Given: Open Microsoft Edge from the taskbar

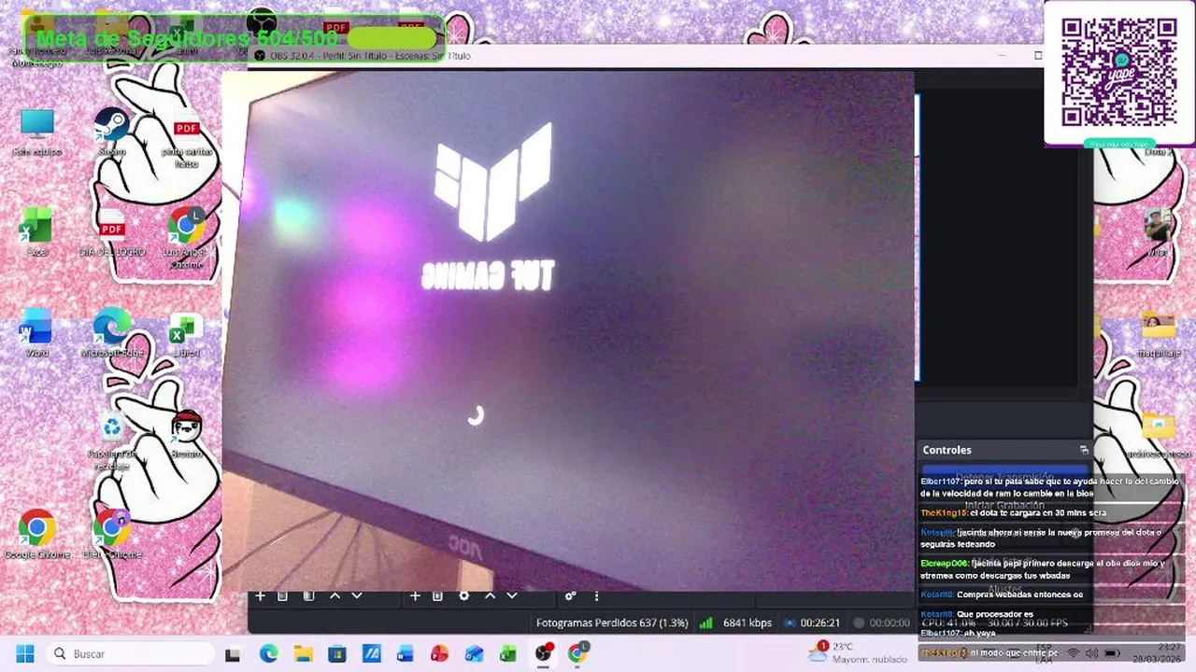Looking at the screenshot, I should pyautogui.click(x=268, y=654).
